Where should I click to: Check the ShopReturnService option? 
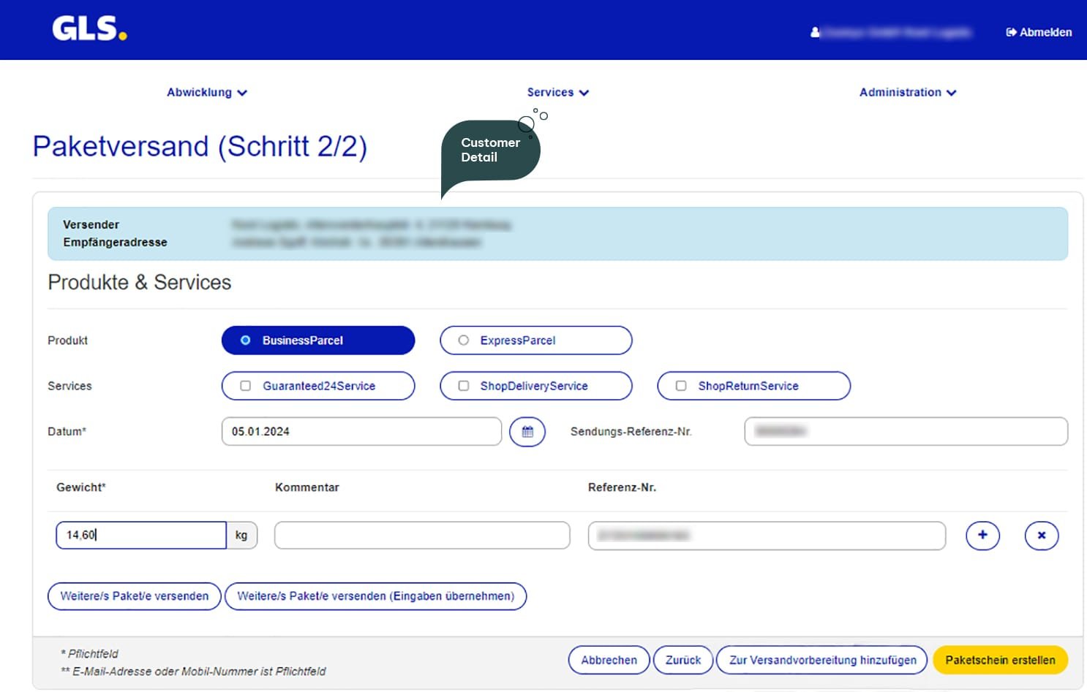pyautogui.click(x=681, y=386)
